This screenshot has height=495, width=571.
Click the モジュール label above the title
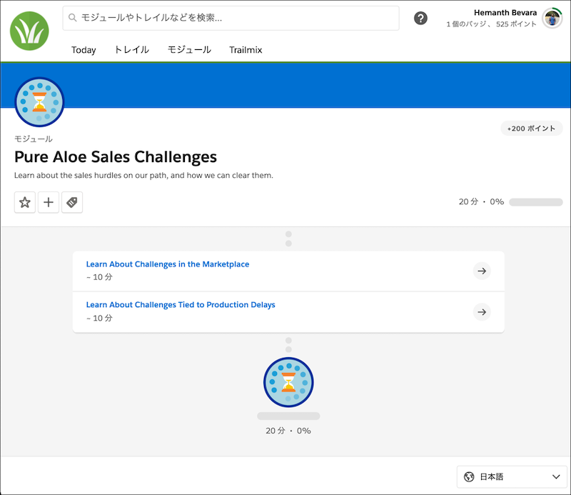pyautogui.click(x=33, y=139)
